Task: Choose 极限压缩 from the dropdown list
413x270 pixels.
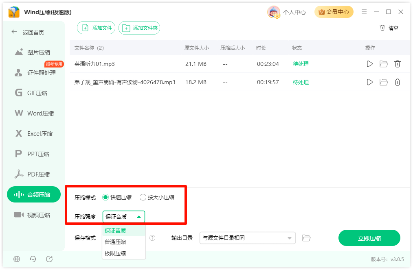Action: click(123, 253)
